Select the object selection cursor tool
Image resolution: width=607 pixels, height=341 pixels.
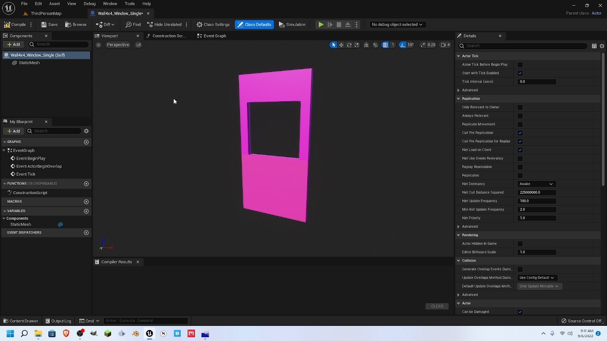[x=333, y=45]
